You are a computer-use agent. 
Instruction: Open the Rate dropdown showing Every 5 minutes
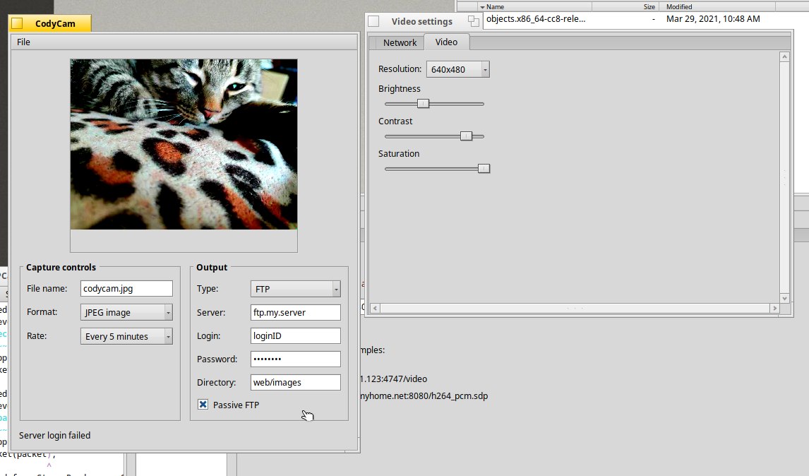coord(126,337)
